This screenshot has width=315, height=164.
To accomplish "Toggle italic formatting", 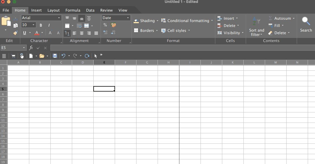I will click(49, 25).
